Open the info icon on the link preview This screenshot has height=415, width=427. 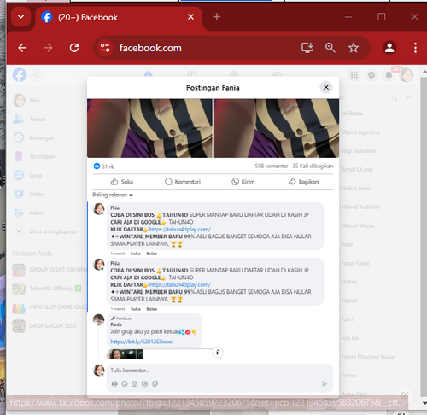click(217, 353)
